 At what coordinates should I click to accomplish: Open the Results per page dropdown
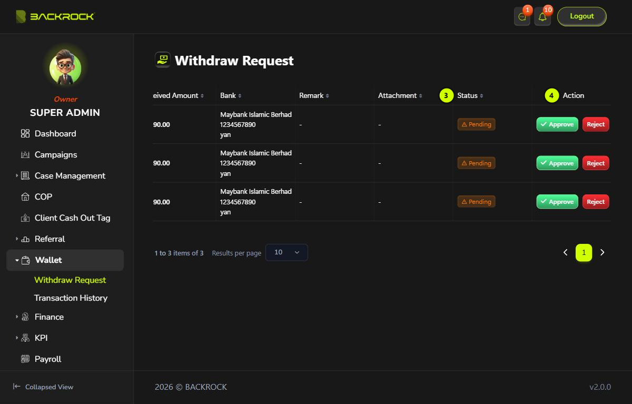[287, 252]
